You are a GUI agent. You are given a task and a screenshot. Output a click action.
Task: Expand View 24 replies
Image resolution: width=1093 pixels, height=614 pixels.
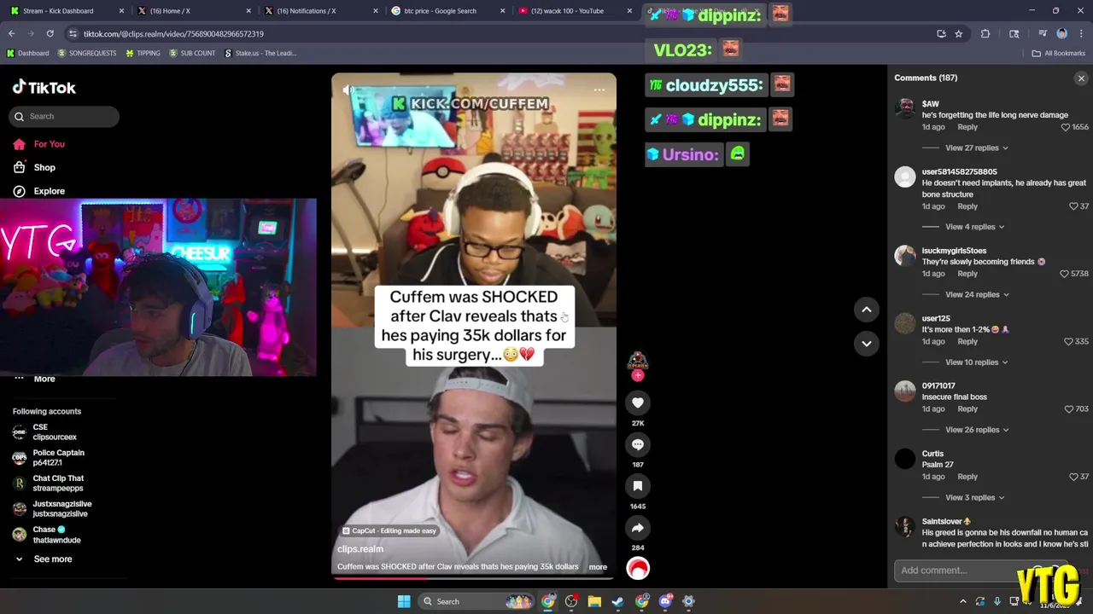[977, 294]
